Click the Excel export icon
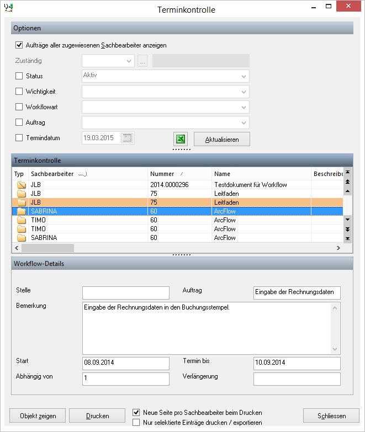 (181, 139)
